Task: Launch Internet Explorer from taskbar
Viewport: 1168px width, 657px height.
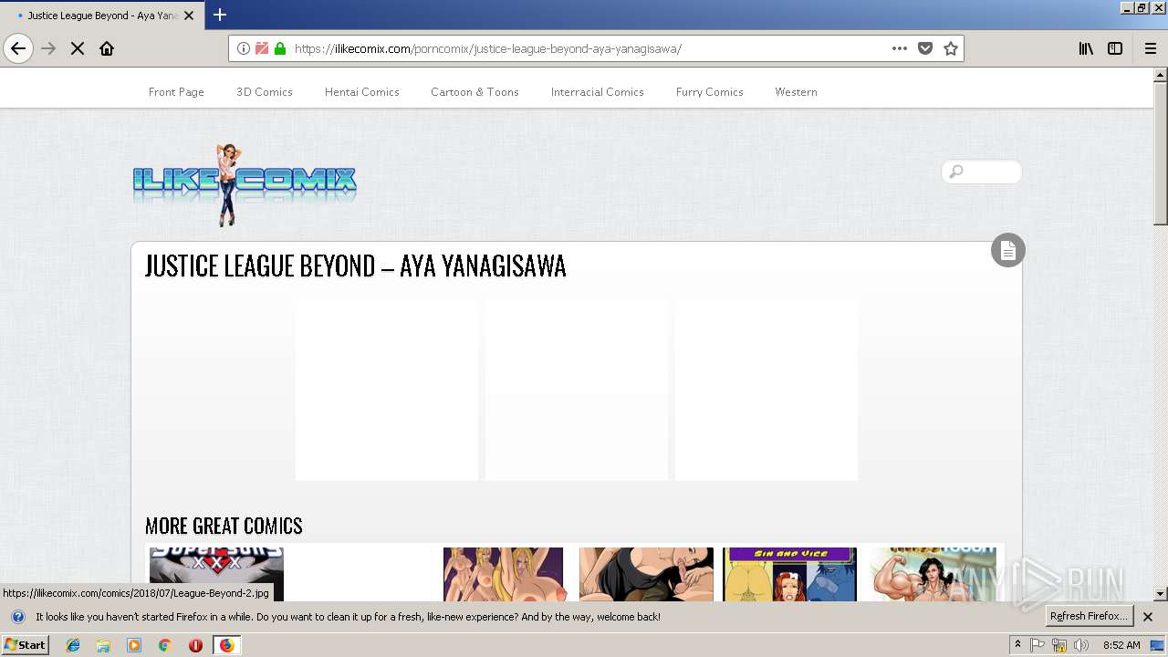Action: pos(73,645)
